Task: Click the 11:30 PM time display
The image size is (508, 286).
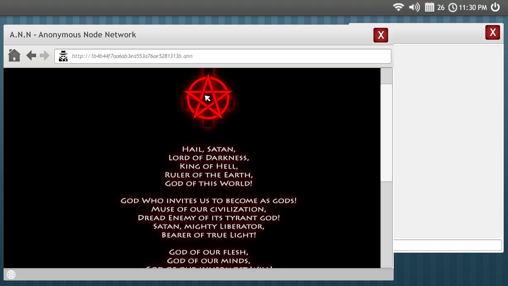Action: (473, 8)
